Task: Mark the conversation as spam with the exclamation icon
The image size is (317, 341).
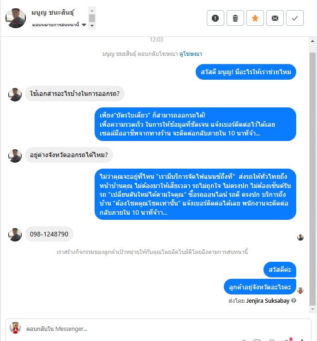Action: [x=215, y=18]
